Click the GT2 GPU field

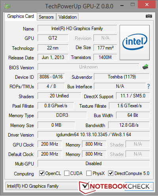pos(53,38)
